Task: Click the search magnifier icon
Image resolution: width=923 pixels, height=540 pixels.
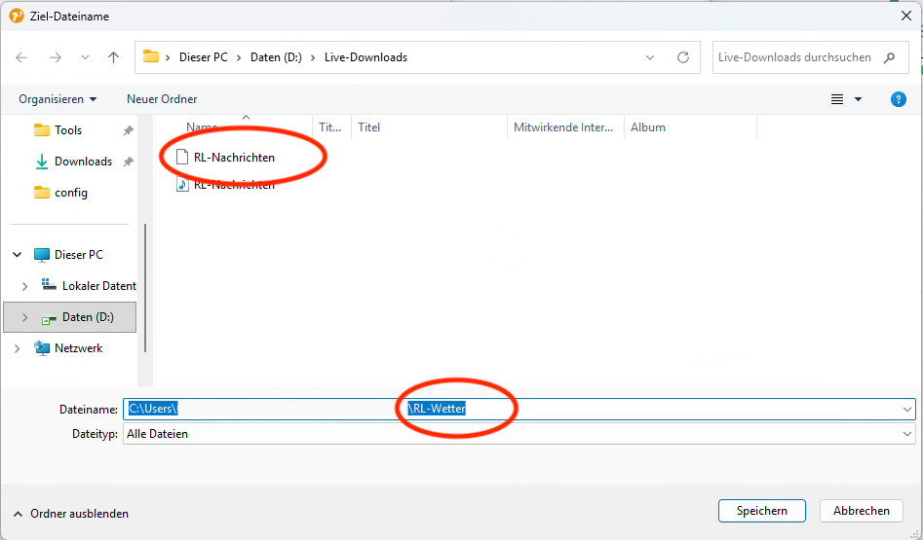Action: coord(889,57)
